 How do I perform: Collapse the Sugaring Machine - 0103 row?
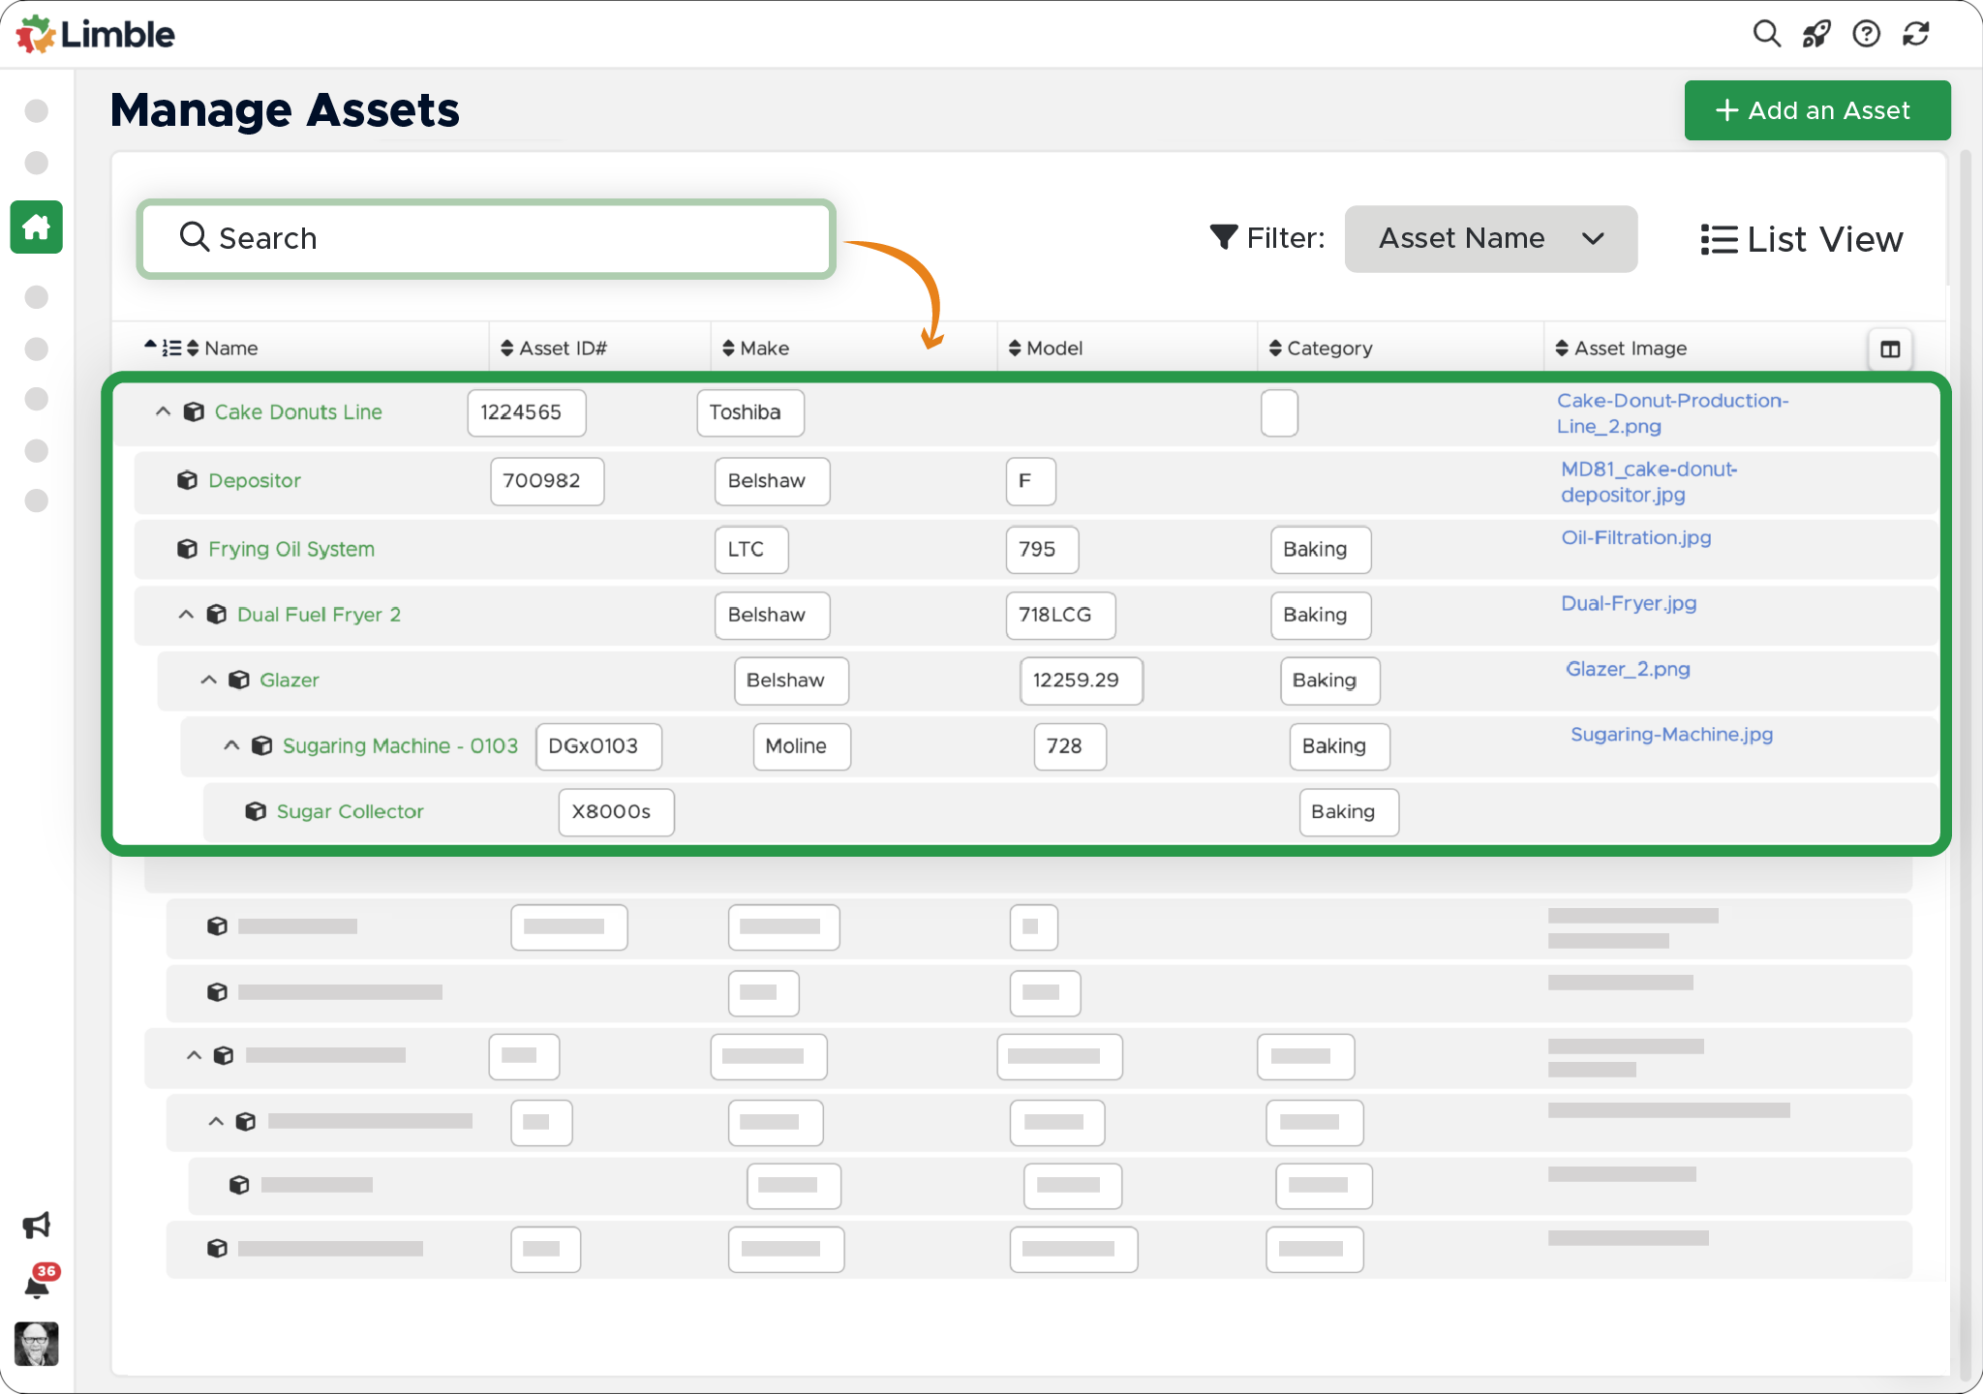pyautogui.click(x=231, y=745)
